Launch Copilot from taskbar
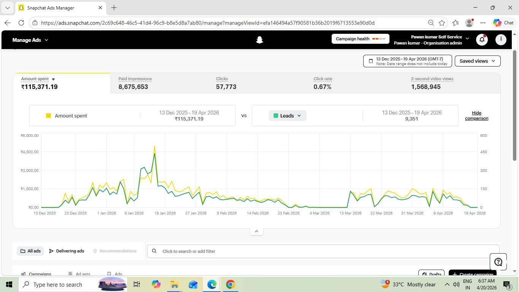 pyautogui.click(x=156, y=284)
